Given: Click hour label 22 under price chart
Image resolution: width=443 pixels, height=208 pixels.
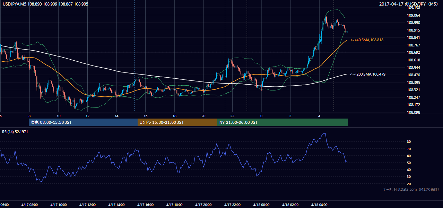Looking at the screenshot, I should pos(232,116).
